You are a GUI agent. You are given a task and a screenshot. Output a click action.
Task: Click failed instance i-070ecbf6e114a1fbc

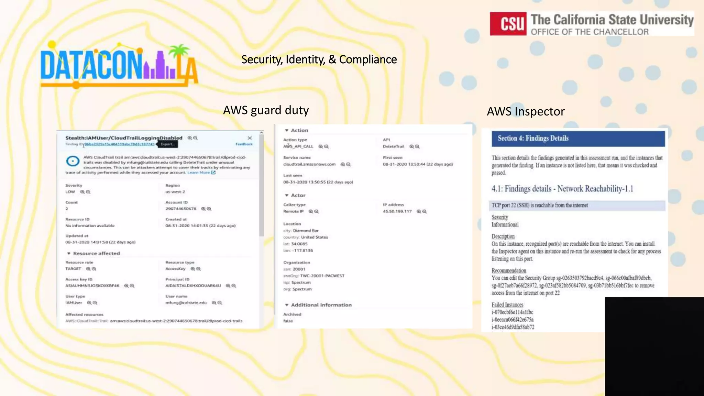pyautogui.click(x=513, y=312)
